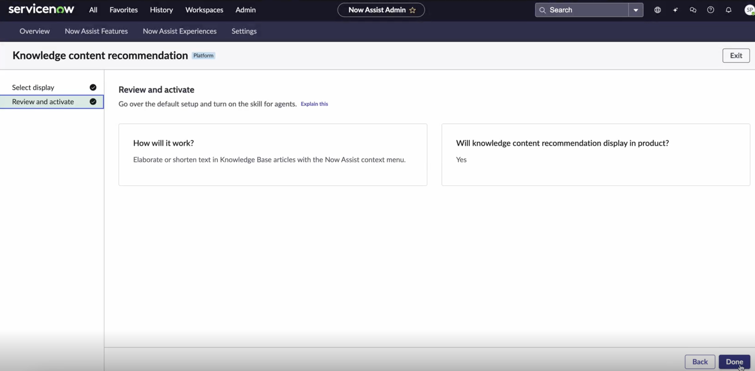
Task: Open the SP user avatar menu
Action: click(x=749, y=10)
